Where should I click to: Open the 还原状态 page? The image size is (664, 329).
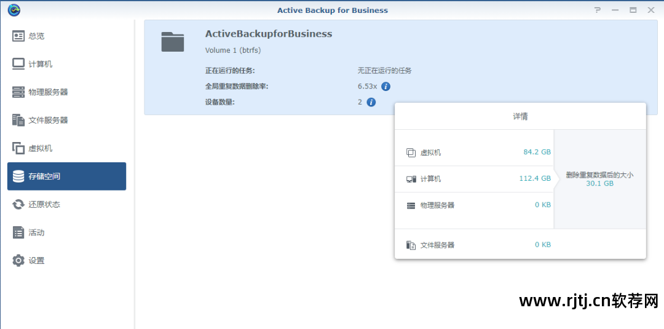pos(66,205)
